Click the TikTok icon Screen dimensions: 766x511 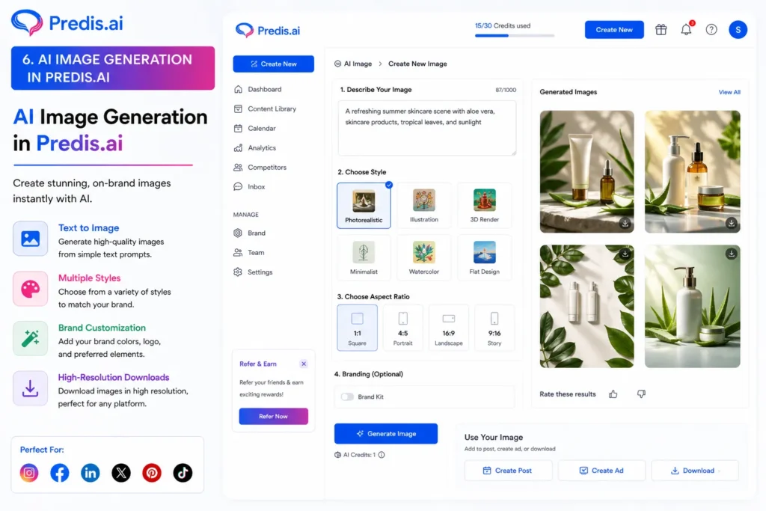(183, 473)
